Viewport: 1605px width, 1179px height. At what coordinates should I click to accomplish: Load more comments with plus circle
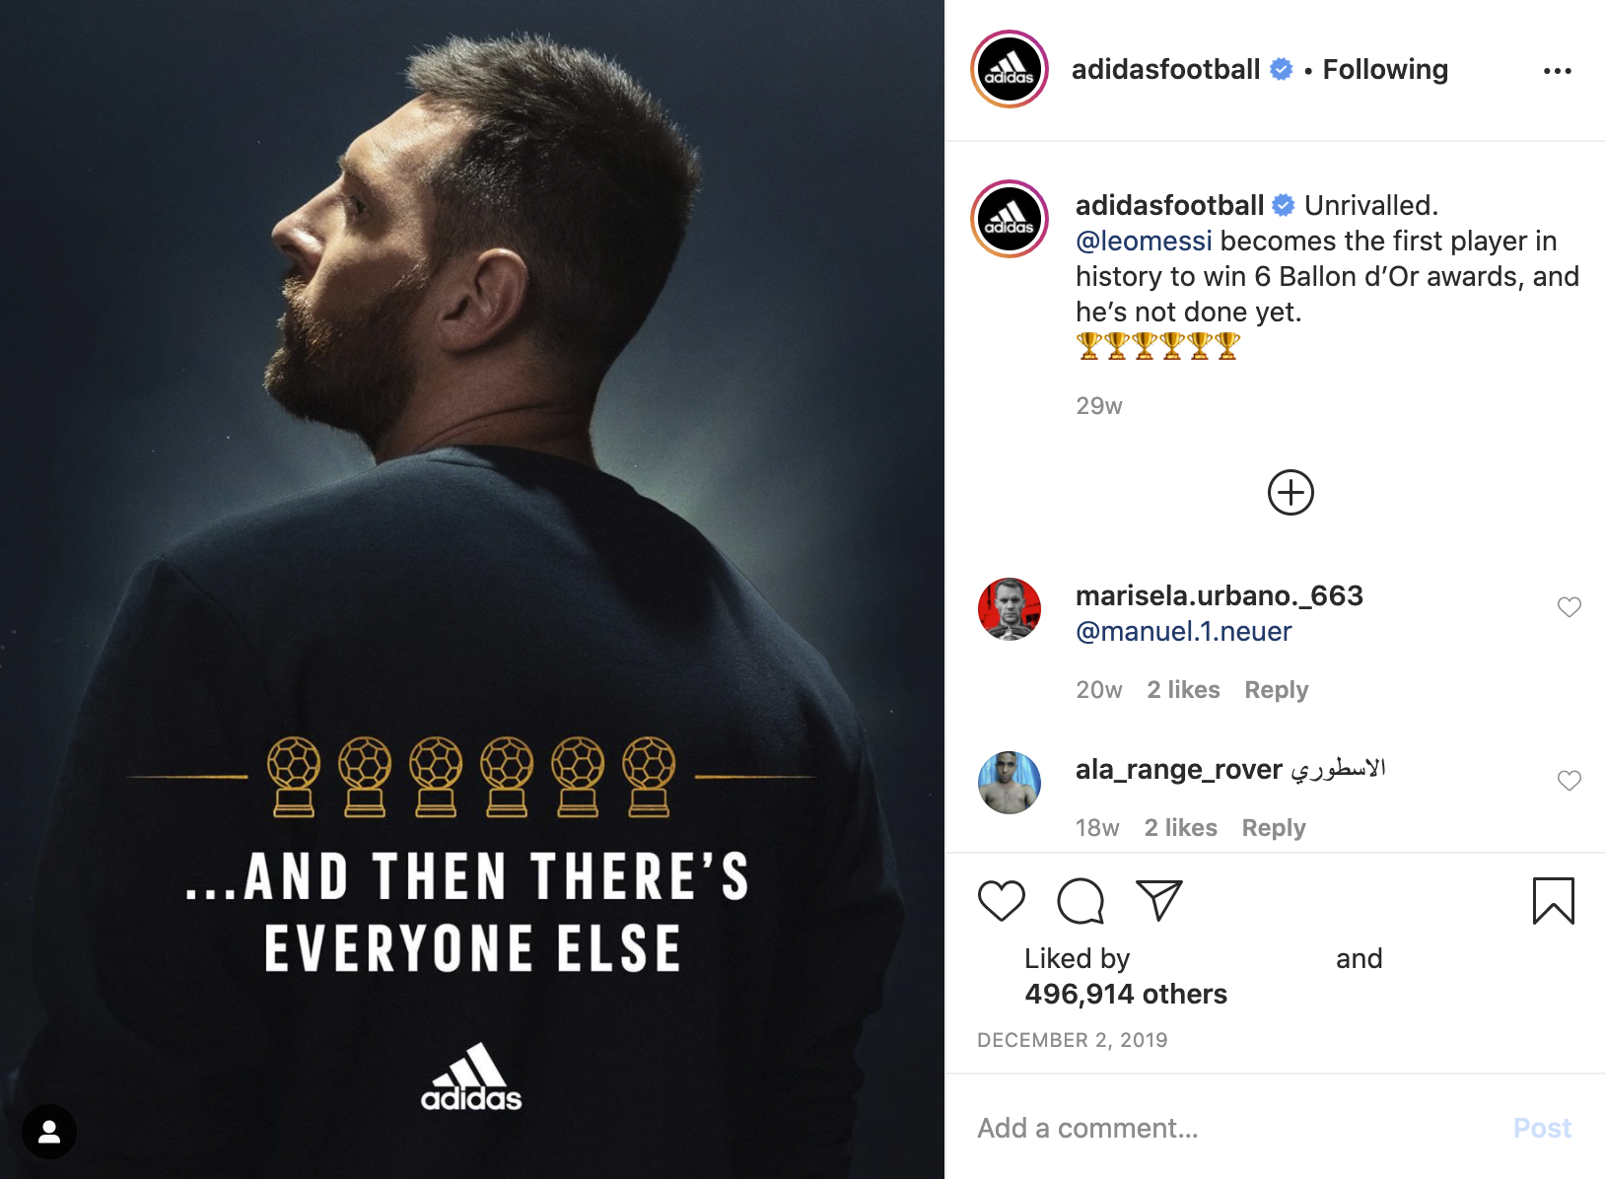pyautogui.click(x=1291, y=493)
